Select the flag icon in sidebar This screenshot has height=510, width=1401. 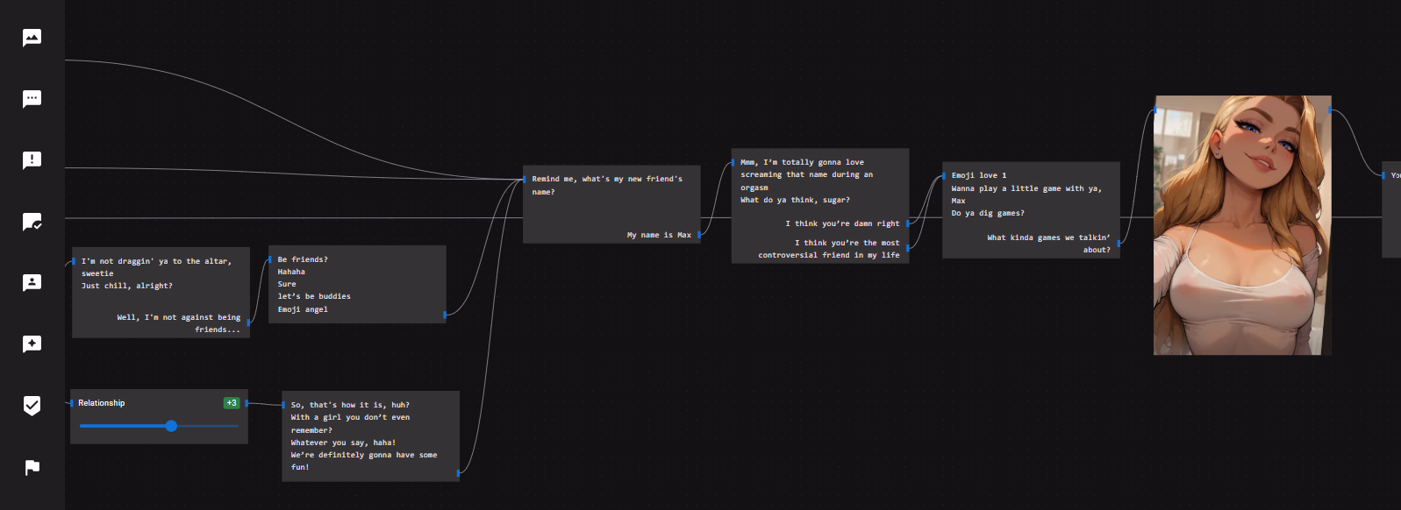pyautogui.click(x=32, y=467)
